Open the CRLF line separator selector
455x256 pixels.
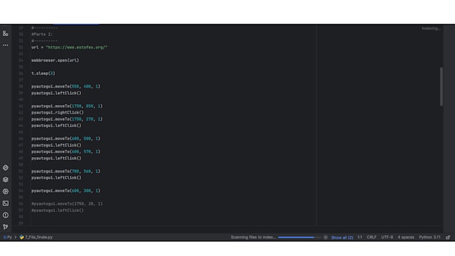point(371,237)
